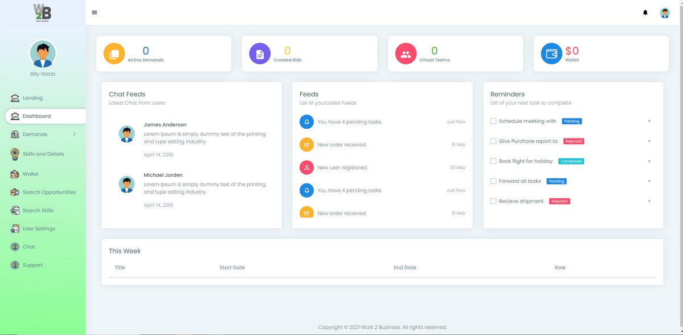
Task: Click Rejected badge on Give Purchase report
Action: click(x=573, y=141)
